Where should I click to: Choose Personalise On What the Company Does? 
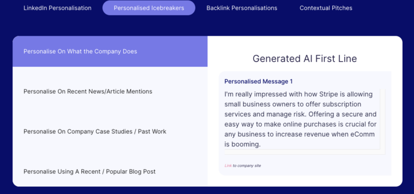110,51
